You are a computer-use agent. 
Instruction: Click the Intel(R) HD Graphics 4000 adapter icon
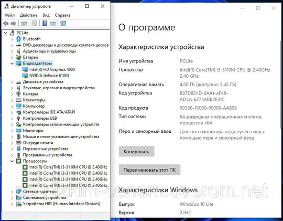(25, 69)
